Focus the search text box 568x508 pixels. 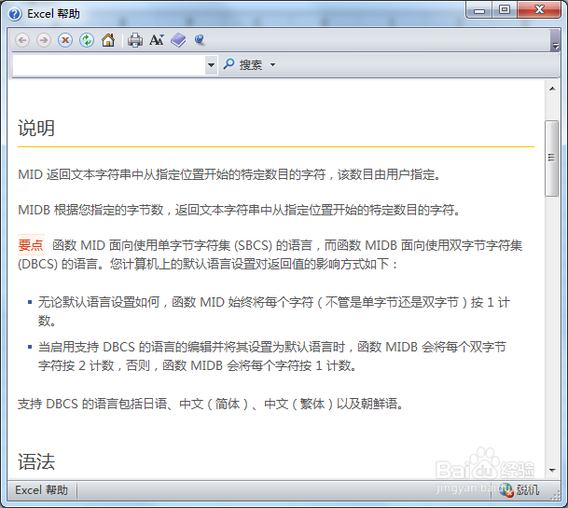point(109,65)
